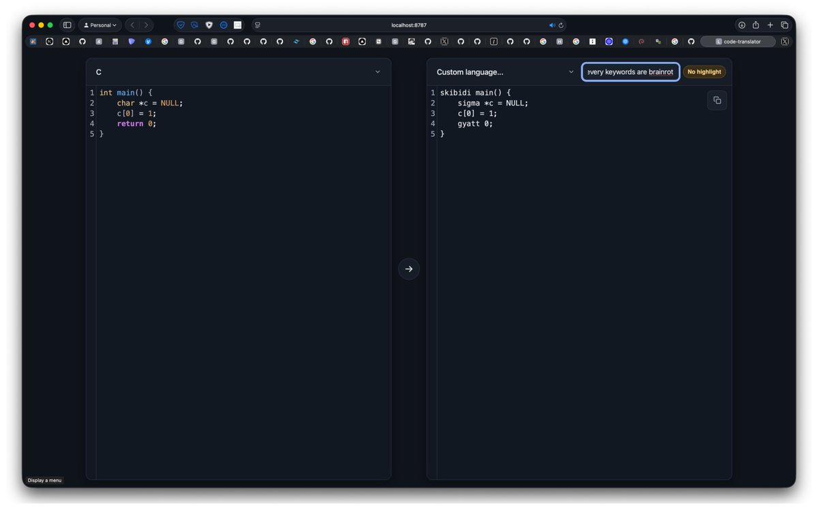Viewport: 818px width, 517px height.
Task: Open the shield with play symbol extension
Action: [x=209, y=25]
